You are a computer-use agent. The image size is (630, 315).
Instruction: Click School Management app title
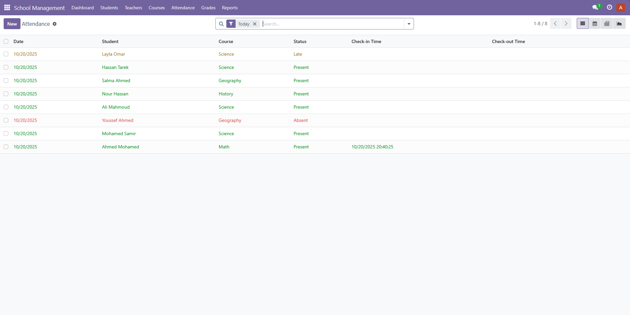click(39, 8)
